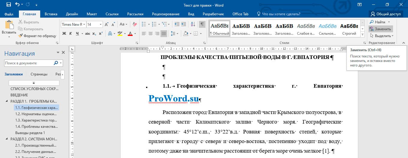
Task: Click the Paste clipboard icon
Action: pyautogui.click(x=9, y=25)
